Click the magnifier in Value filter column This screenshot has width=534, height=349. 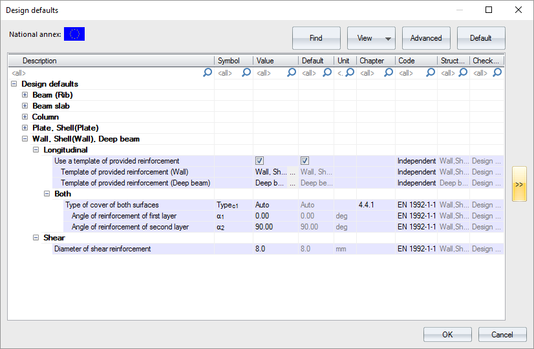click(x=292, y=73)
